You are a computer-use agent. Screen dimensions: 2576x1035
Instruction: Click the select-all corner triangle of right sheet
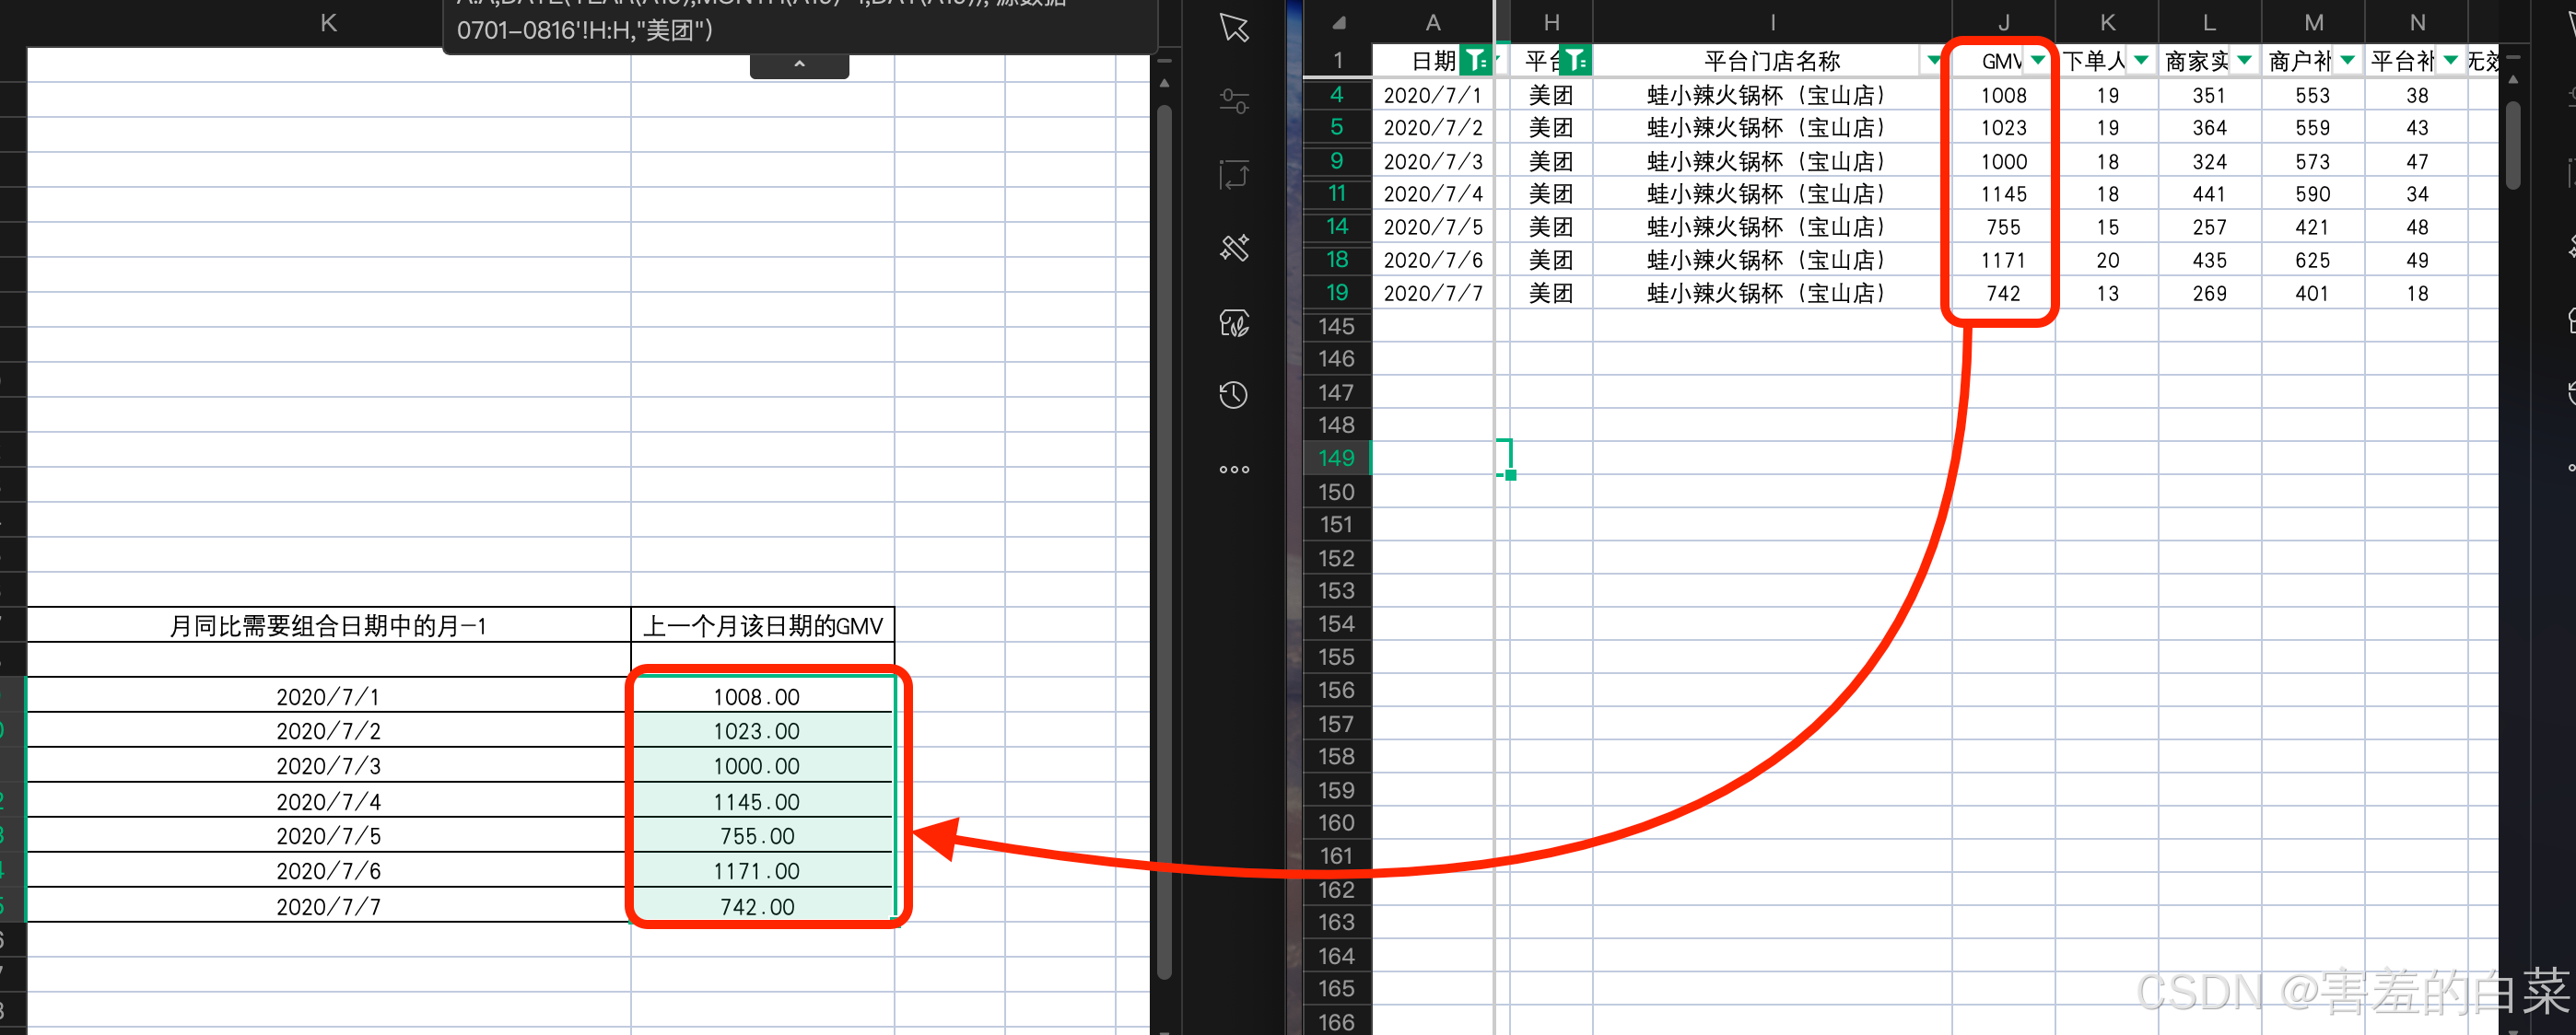click(1338, 23)
